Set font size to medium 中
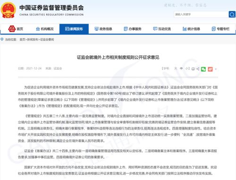Image resolution: width=236 pixels, height=180 pixels. coord(181,68)
